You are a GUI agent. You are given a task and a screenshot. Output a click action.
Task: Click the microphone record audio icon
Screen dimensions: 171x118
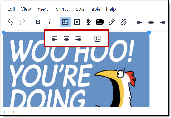[88, 22]
